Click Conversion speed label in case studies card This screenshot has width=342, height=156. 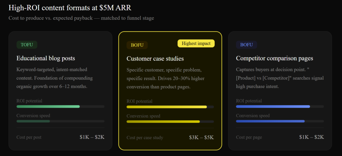point(143,116)
